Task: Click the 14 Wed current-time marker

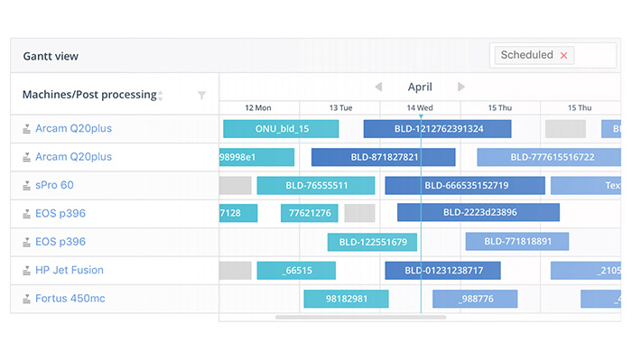Action: click(421, 116)
